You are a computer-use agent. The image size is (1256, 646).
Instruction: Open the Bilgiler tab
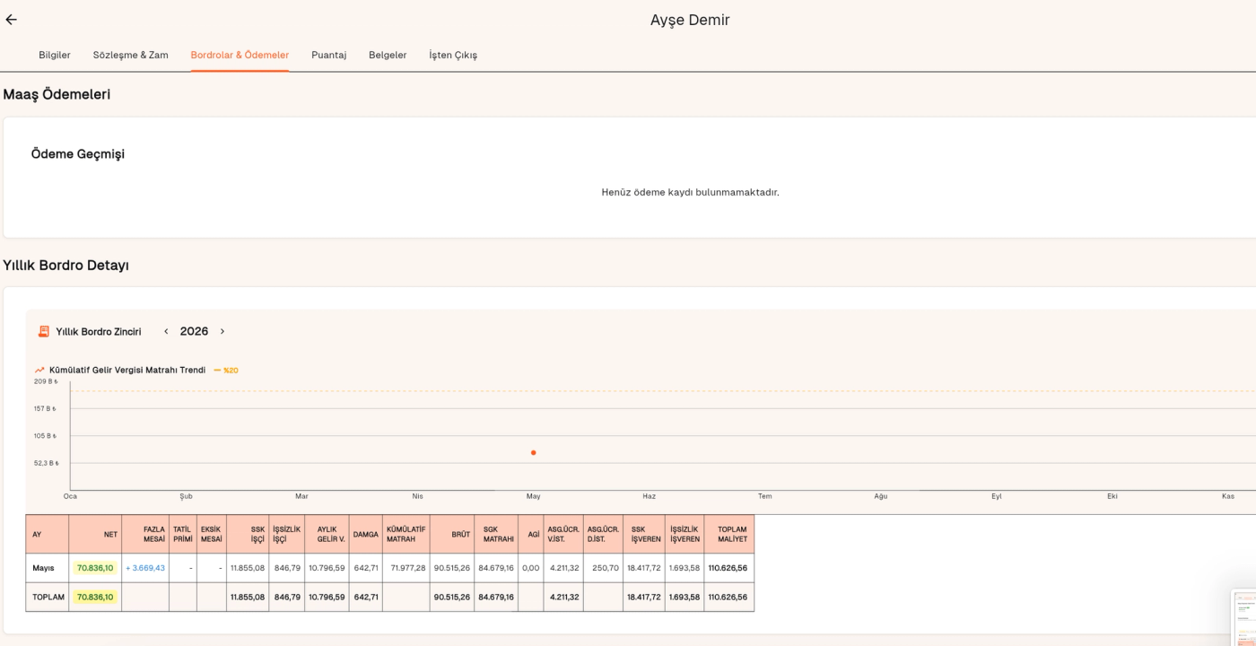pyautogui.click(x=55, y=55)
